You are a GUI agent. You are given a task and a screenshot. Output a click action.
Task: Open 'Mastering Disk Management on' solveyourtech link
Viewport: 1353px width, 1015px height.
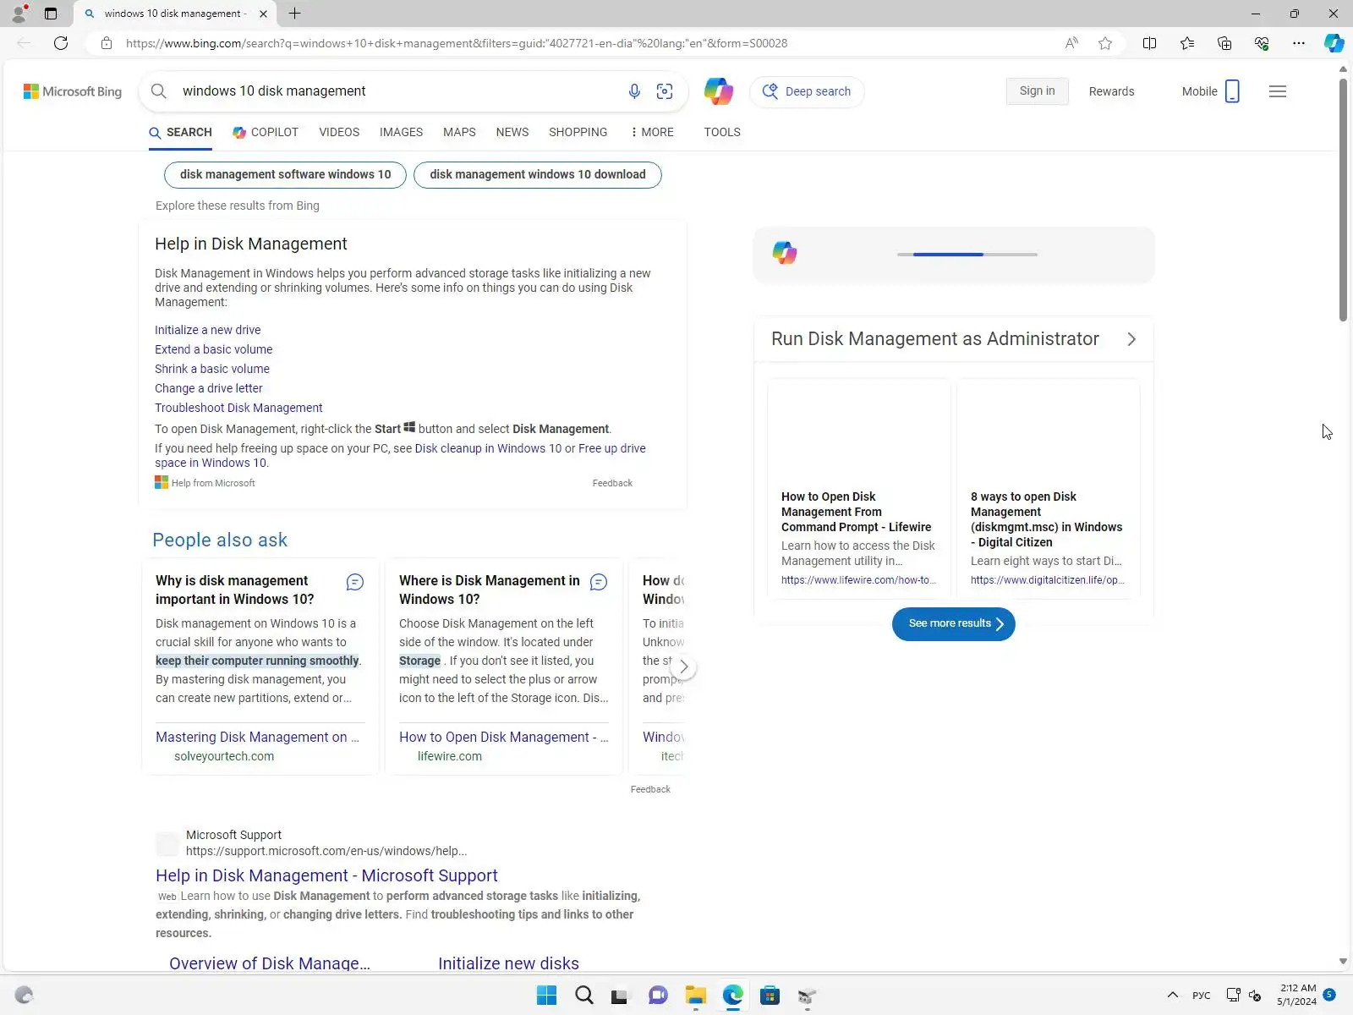pos(257,737)
